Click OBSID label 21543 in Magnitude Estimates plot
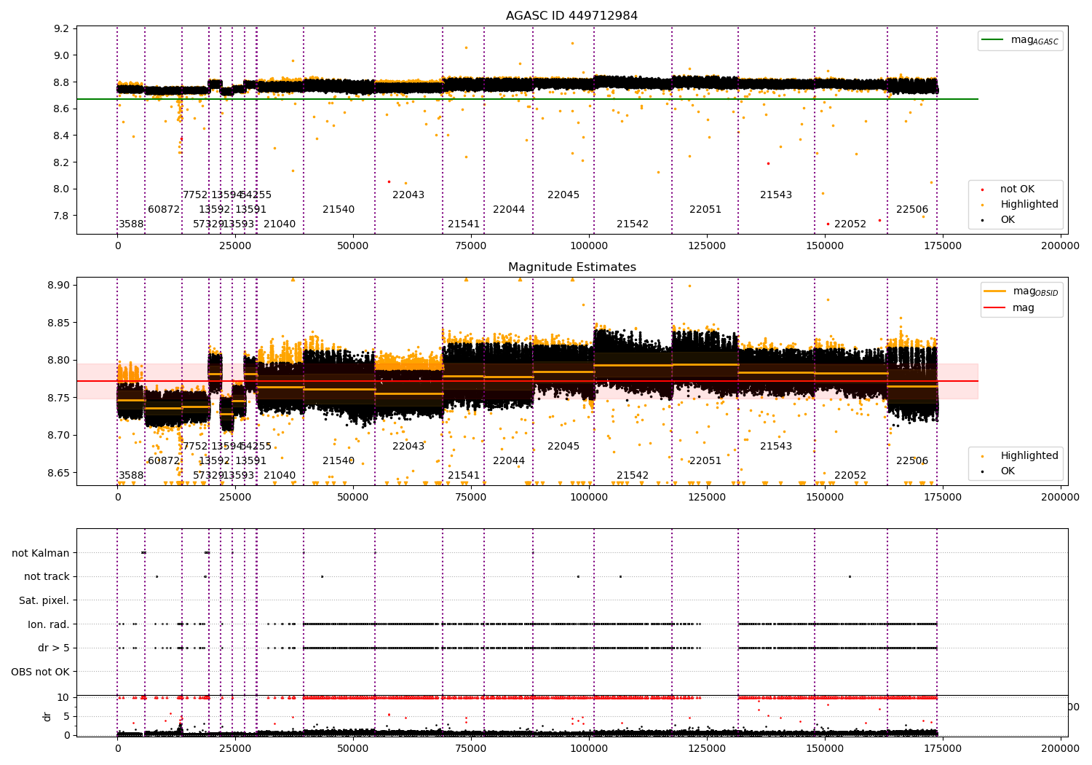 776,447
